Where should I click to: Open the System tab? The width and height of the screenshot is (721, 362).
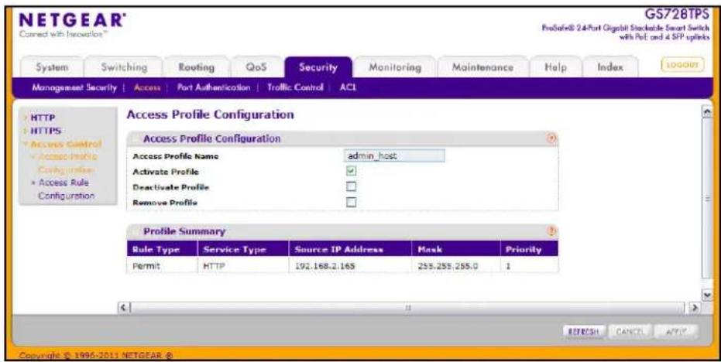coord(52,67)
